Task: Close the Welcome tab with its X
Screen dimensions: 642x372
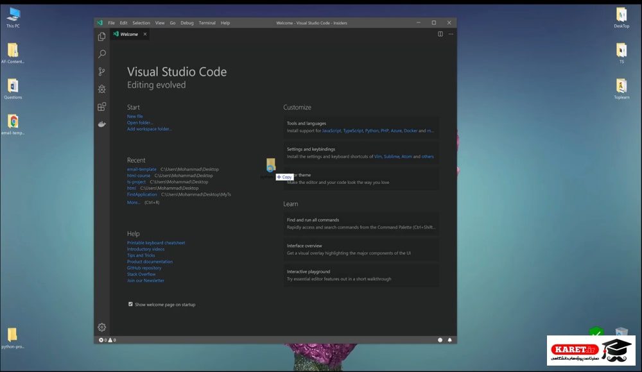Action: point(145,34)
